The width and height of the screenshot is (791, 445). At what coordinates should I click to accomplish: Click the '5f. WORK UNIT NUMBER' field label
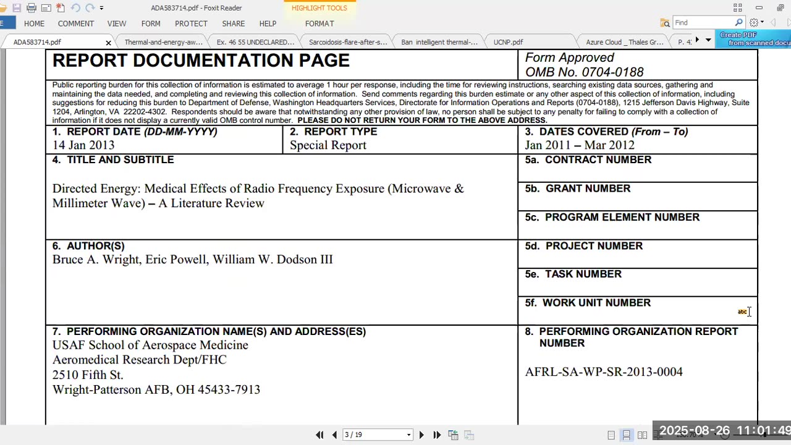[x=588, y=303]
